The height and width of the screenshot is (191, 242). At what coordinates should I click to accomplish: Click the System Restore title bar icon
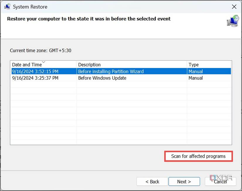tap(7, 7)
